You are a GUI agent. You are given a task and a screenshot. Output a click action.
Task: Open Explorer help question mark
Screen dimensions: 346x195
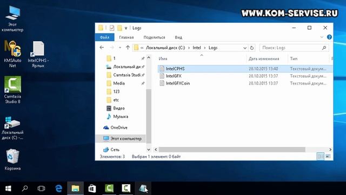(x=329, y=37)
